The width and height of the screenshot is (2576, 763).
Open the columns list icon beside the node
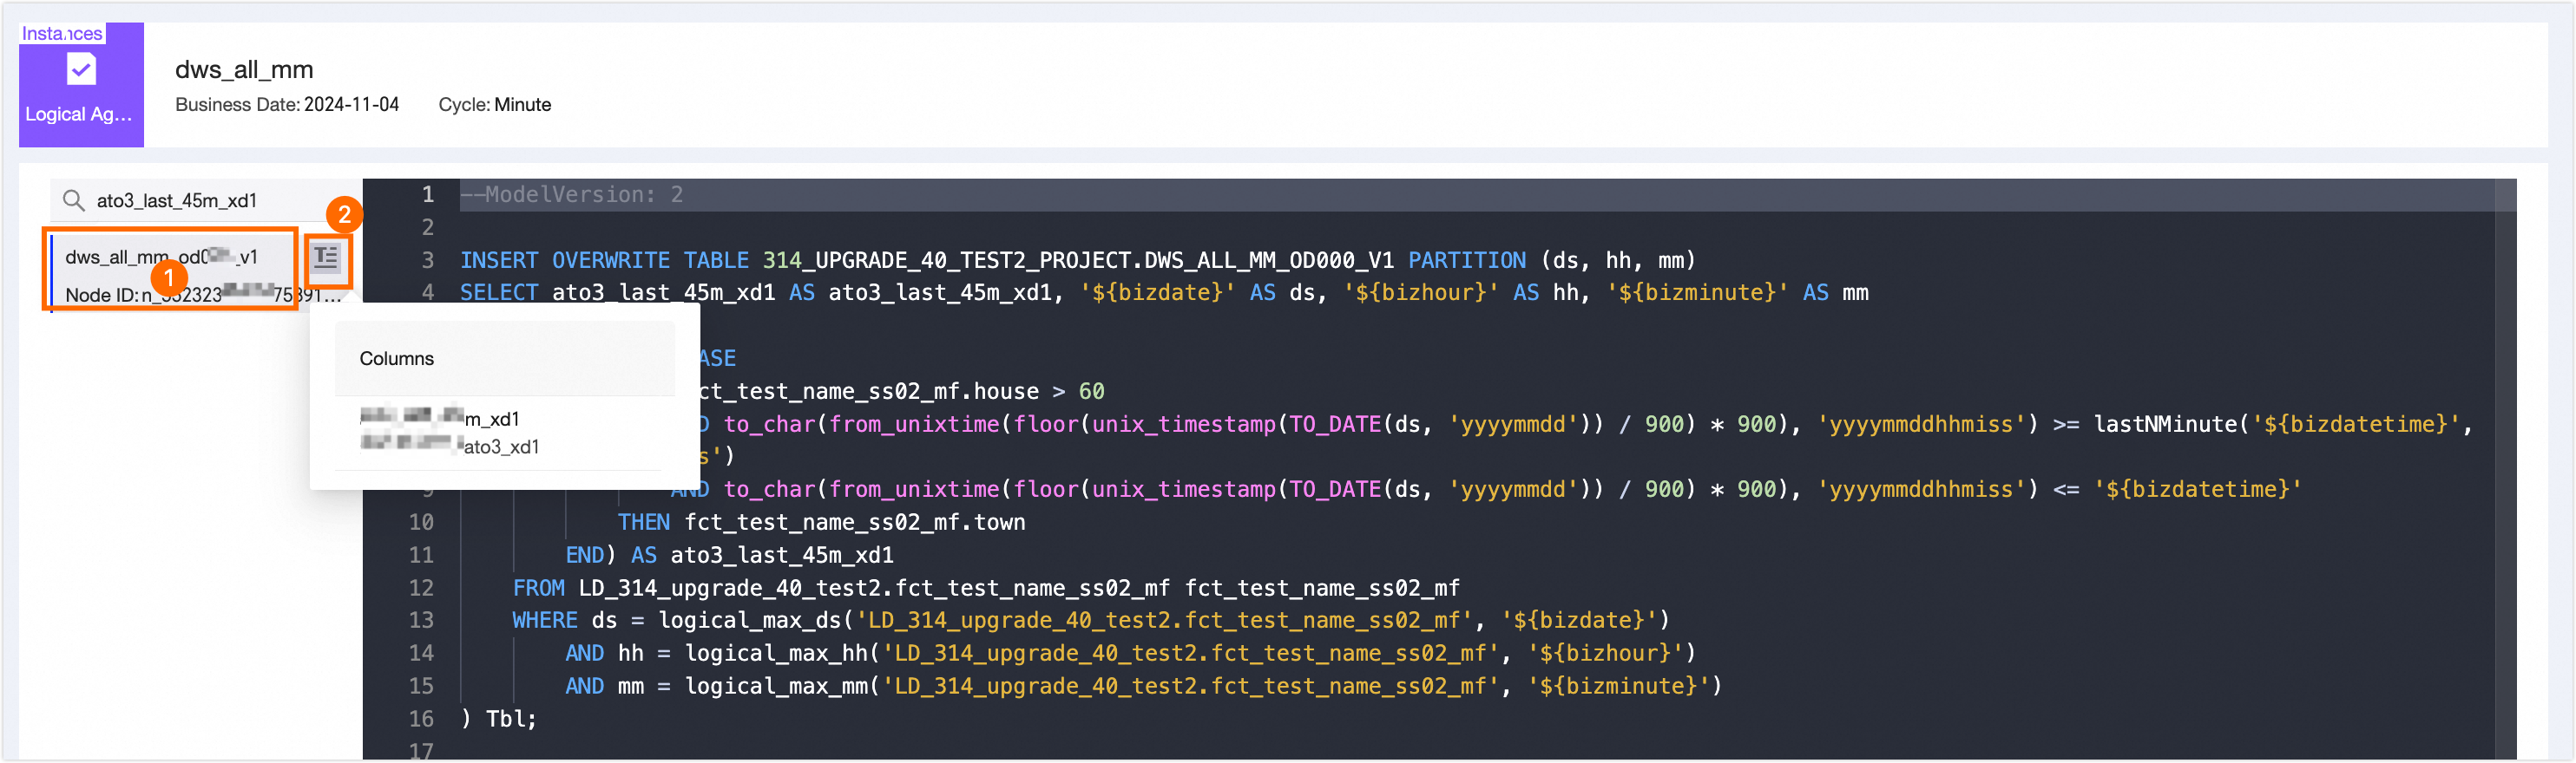click(326, 258)
